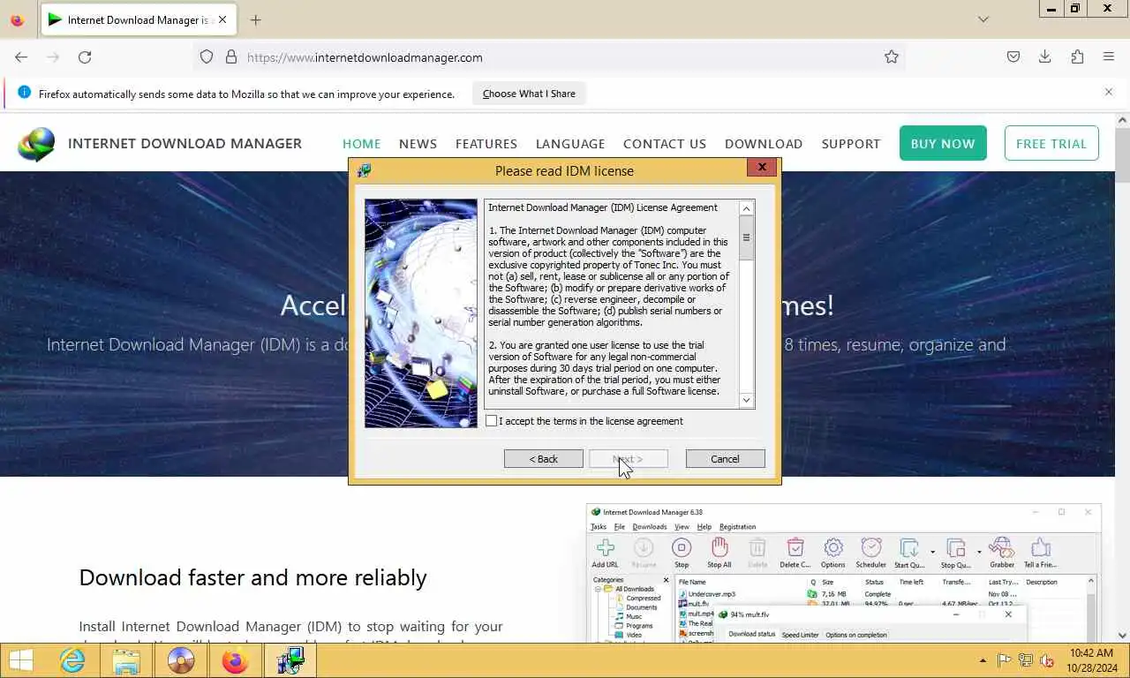The image size is (1130, 678).
Task: Open NEWS navigation link
Action: [418, 144]
